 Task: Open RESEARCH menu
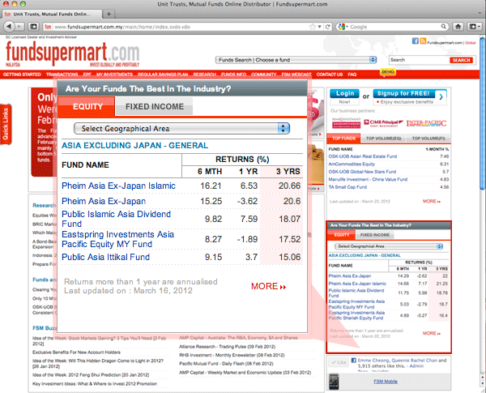point(205,75)
